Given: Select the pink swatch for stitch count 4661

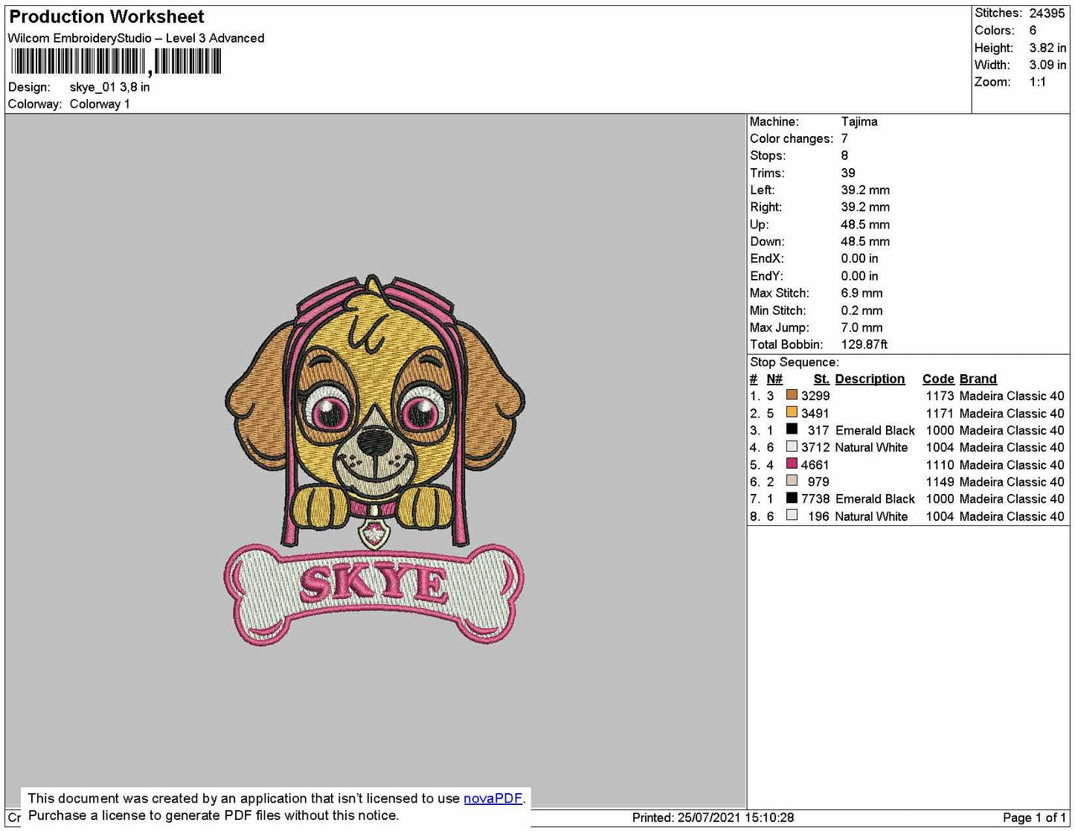Looking at the screenshot, I should [x=792, y=463].
